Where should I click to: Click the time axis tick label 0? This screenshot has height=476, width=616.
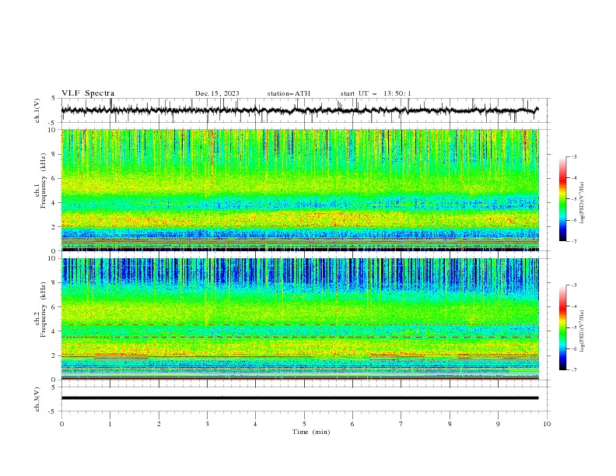click(61, 424)
